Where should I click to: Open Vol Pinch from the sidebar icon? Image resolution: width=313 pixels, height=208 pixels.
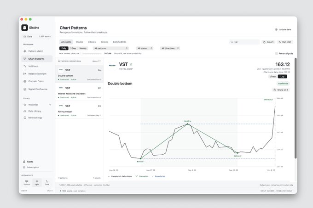[25, 66]
